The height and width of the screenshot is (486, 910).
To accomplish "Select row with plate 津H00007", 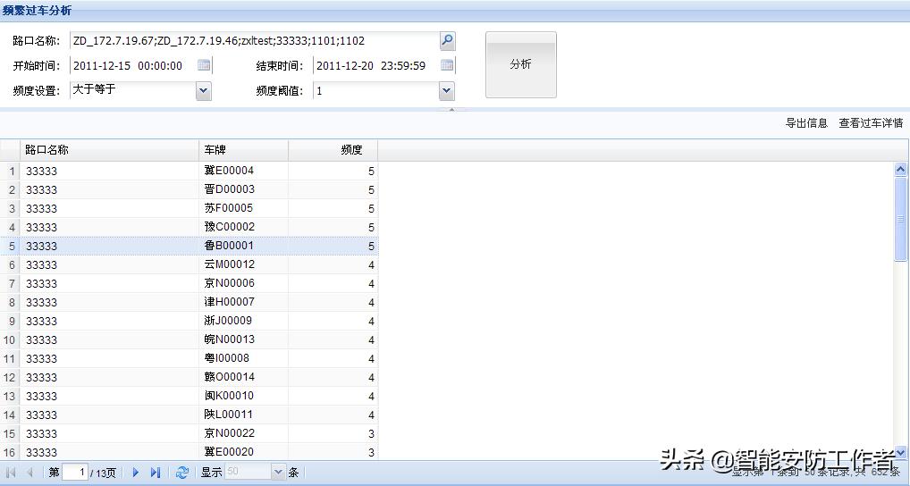I will click(190, 302).
